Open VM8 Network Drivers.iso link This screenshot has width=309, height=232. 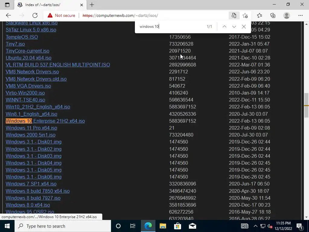(x=32, y=72)
